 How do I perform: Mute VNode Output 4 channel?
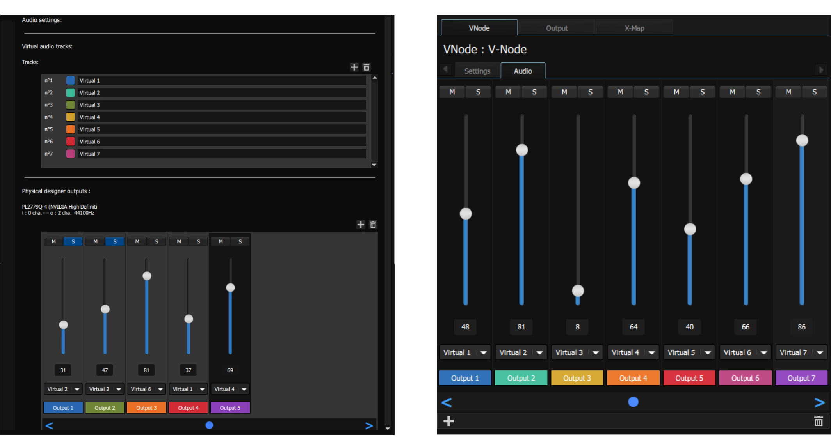tap(620, 92)
